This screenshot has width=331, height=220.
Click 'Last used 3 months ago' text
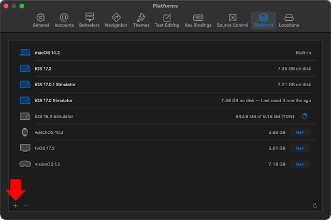click(x=286, y=101)
